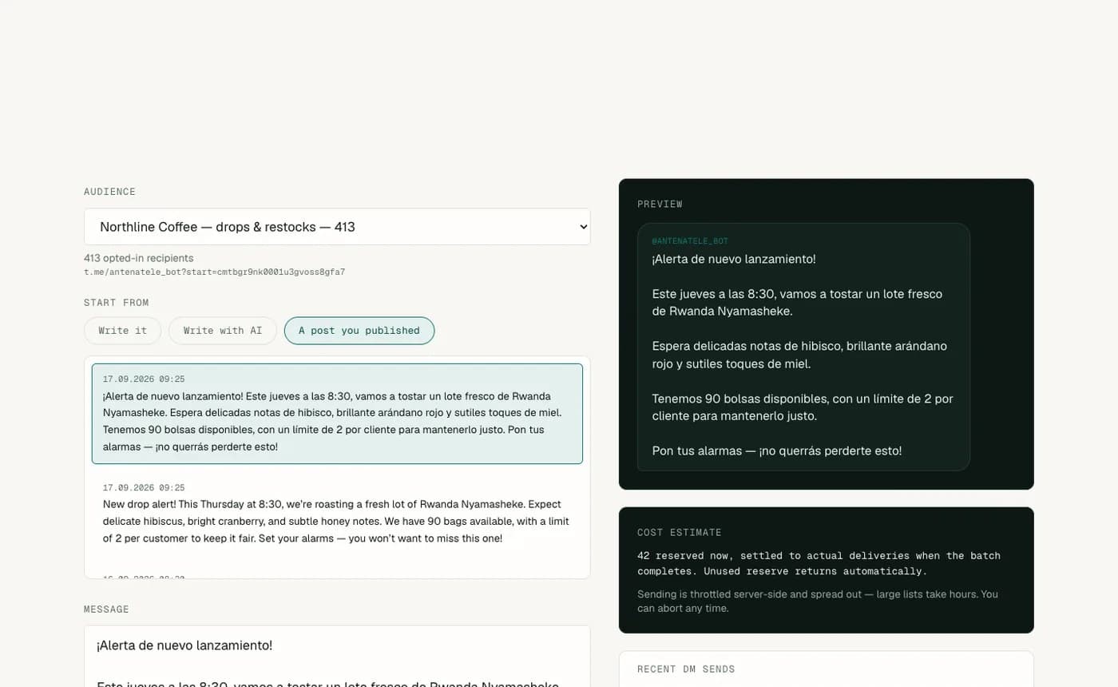This screenshot has width=1118, height=687.
Task: Click the "Pon tus alarmas" preview line
Action: [x=777, y=451]
